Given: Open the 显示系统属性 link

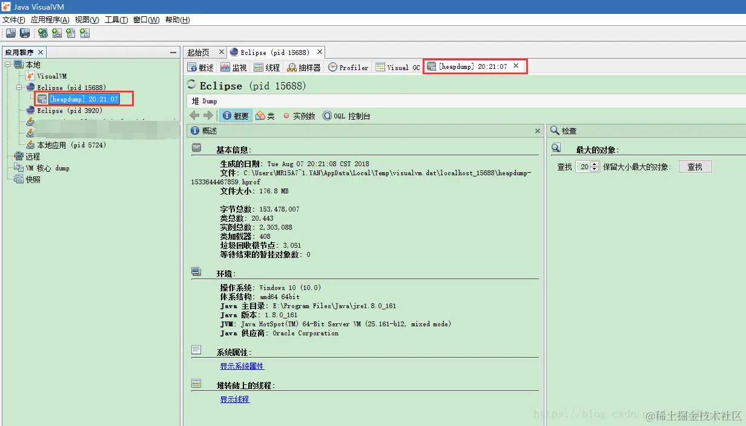Looking at the screenshot, I should [242, 366].
